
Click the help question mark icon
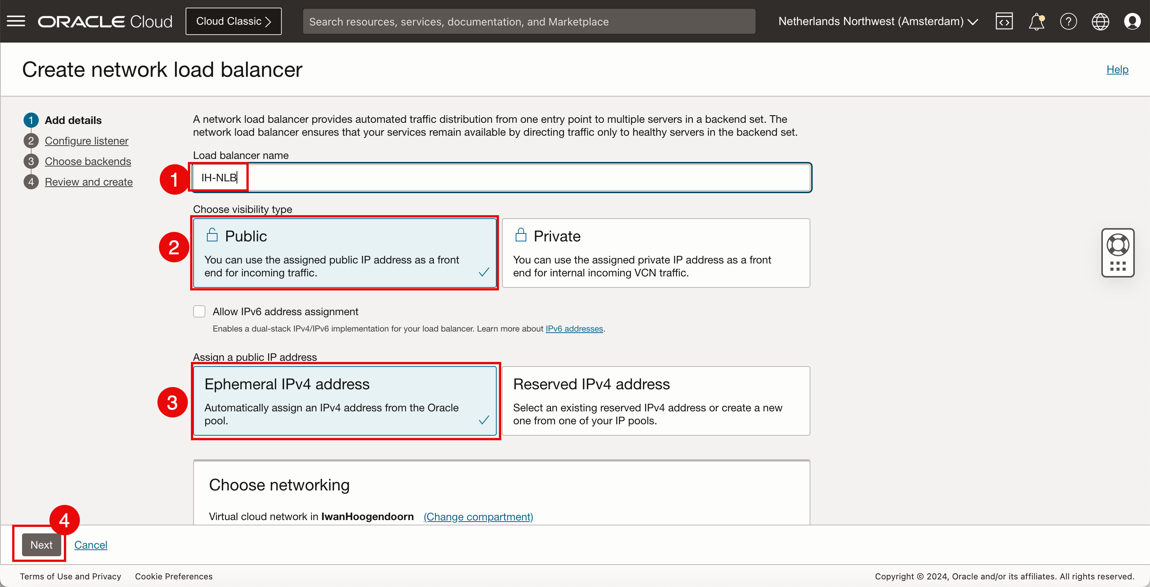(x=1068, y=21)
